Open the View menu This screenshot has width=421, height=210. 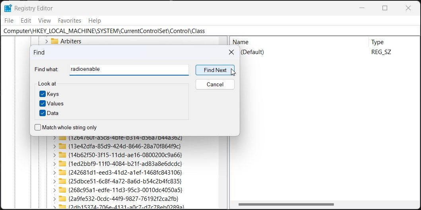pos(45,20)
